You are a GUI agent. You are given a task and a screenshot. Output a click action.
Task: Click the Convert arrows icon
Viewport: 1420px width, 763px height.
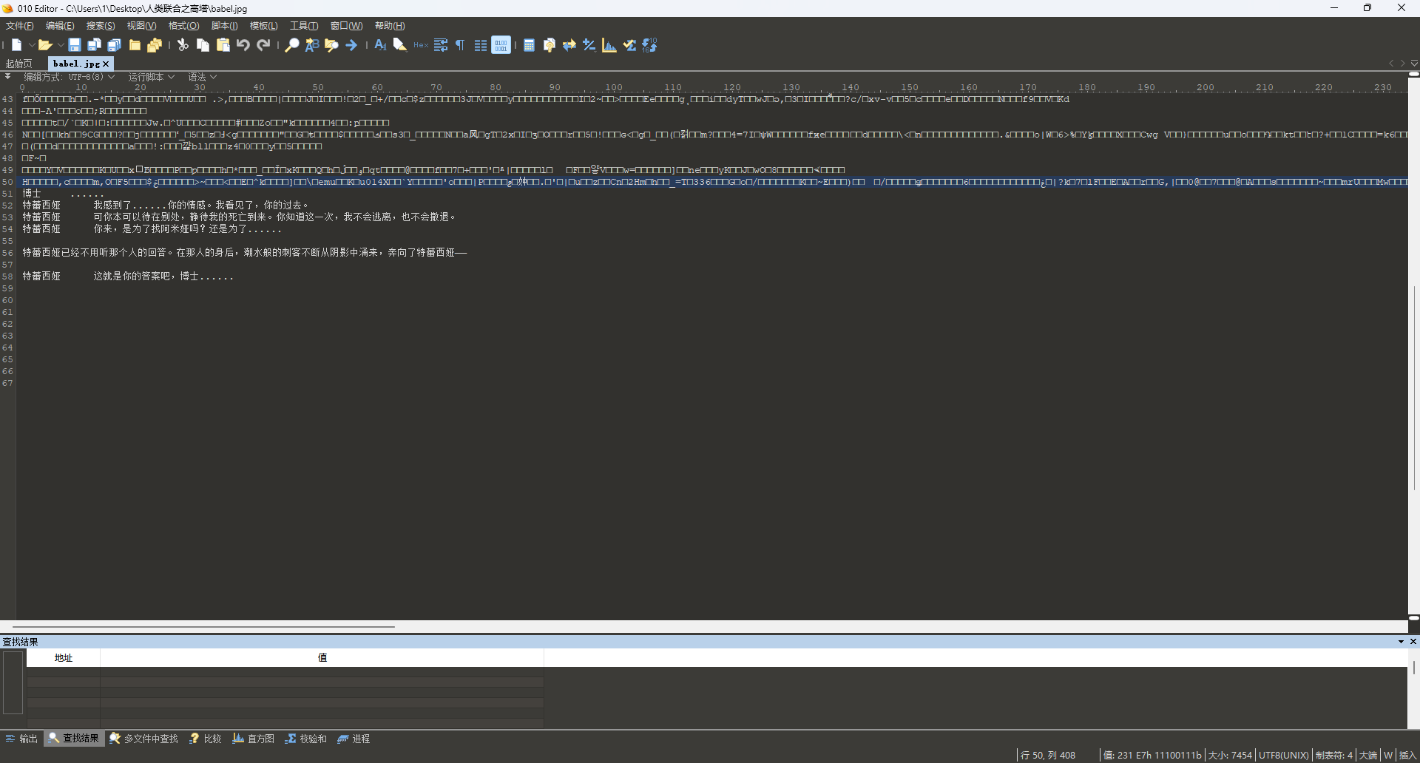tap(569, 45)
